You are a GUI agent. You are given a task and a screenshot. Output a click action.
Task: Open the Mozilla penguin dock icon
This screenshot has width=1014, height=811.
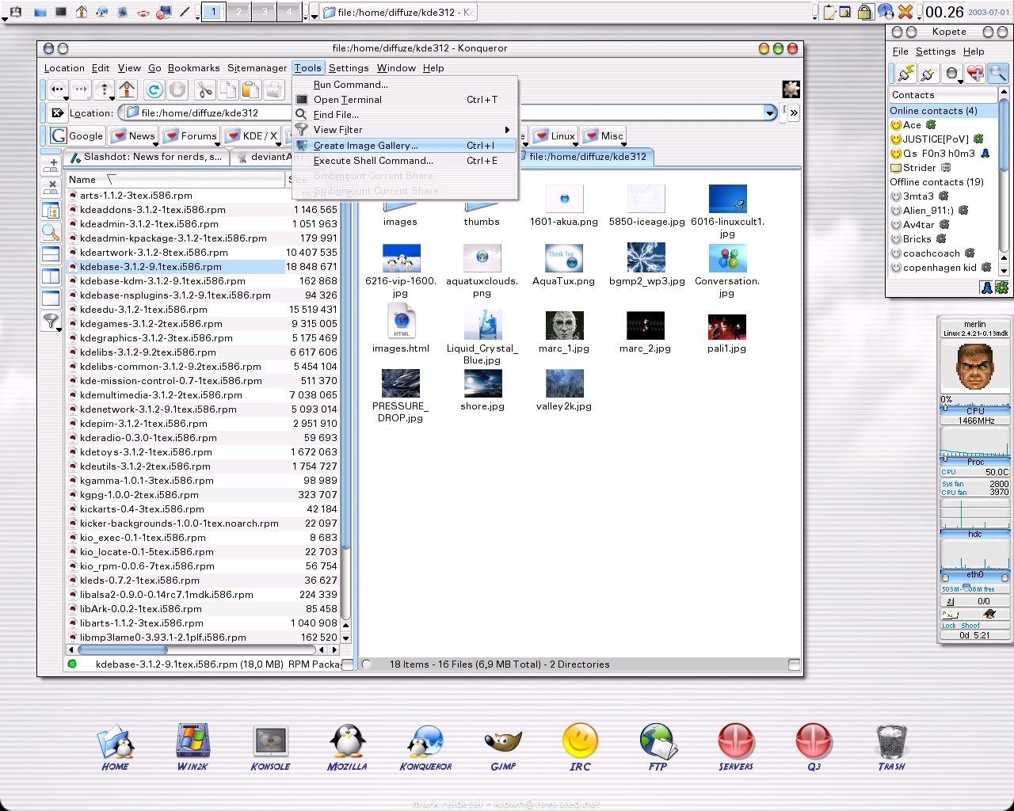point(347,748)
